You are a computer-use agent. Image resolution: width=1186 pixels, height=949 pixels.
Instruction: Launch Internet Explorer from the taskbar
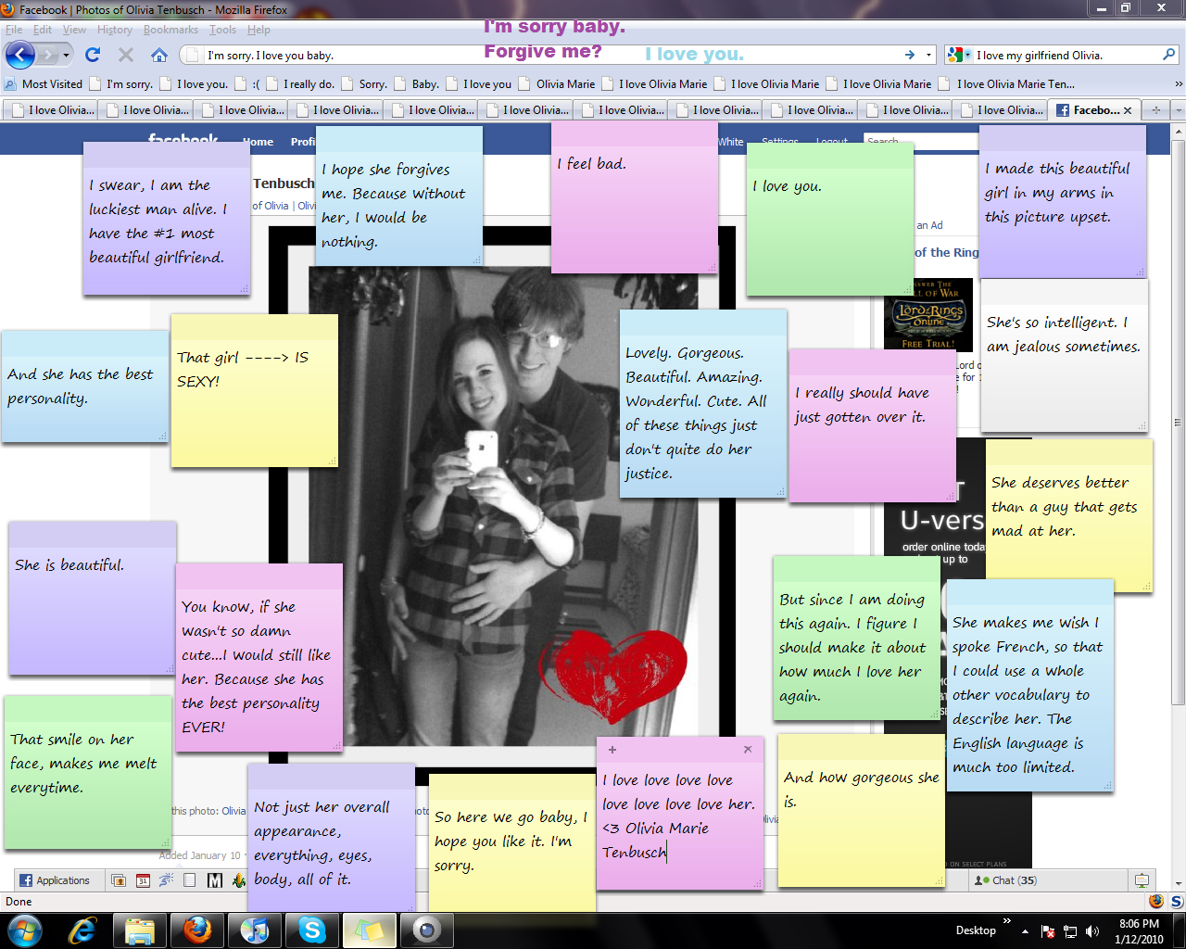coord(82,930)
